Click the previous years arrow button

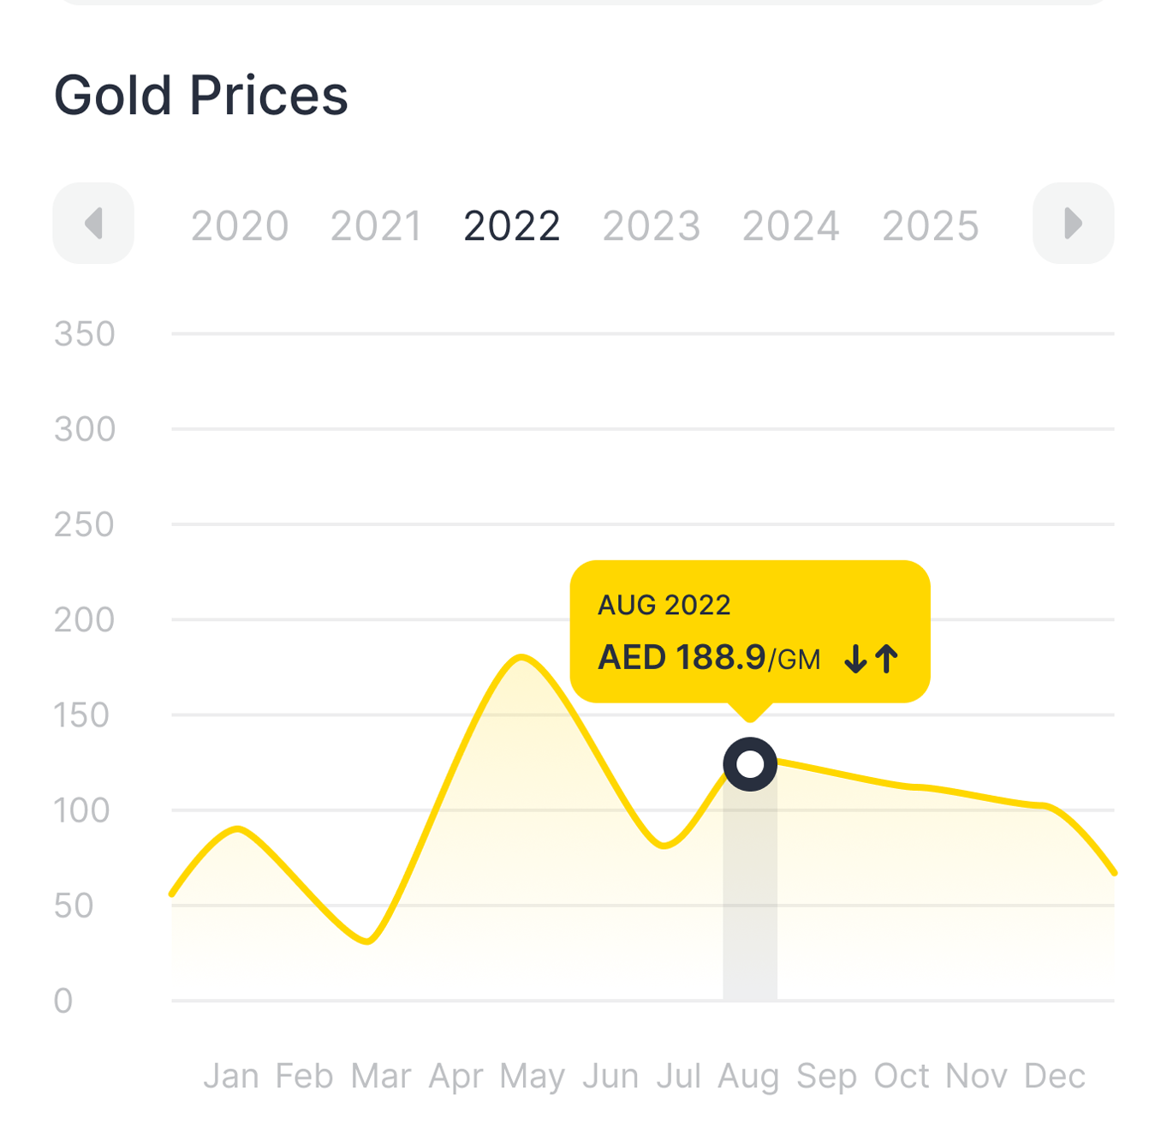(93, 224)
